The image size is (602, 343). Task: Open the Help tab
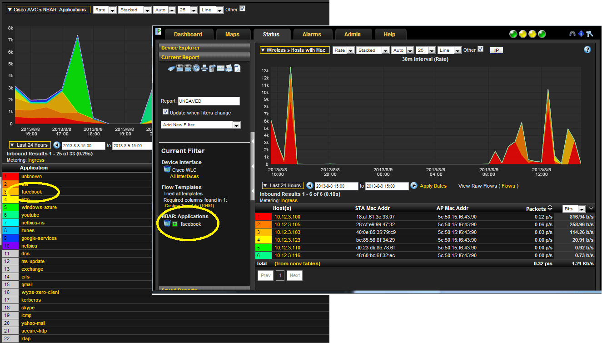tap(389, 34)
